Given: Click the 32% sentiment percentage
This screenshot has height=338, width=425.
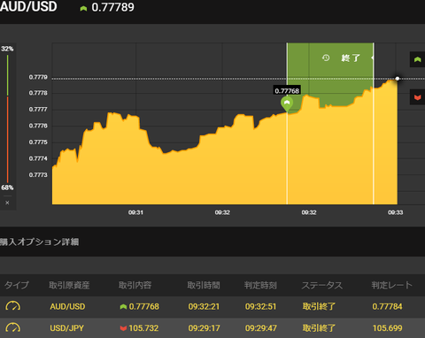Looking at the screenshot, I should pos(7,49).
